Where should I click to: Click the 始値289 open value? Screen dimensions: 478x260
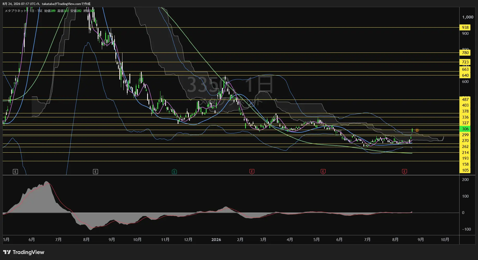coord(50,11)
